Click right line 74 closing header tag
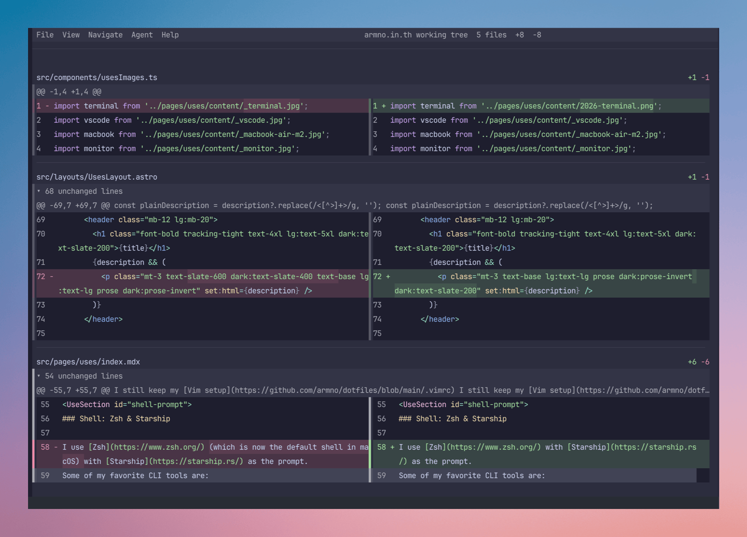 tap(540, 319)
